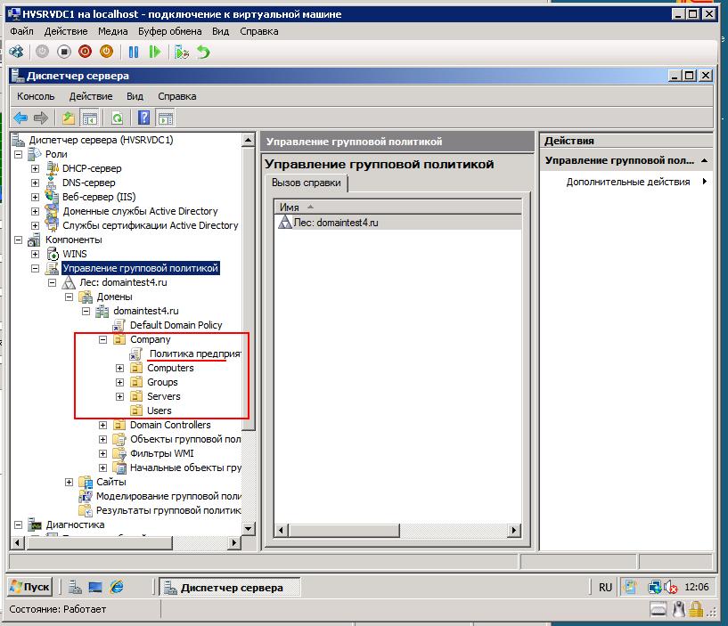Select Службы сертификации Active Directory
The image size is (728, 626).
tap(151, 225)
